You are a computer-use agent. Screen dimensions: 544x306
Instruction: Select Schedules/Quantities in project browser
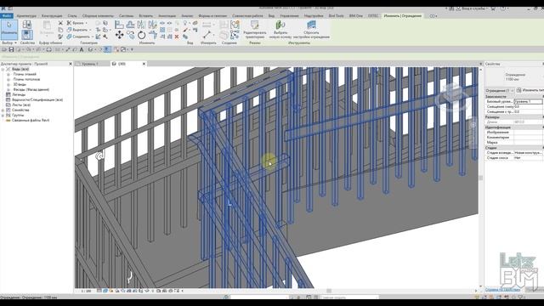(37, 100)
